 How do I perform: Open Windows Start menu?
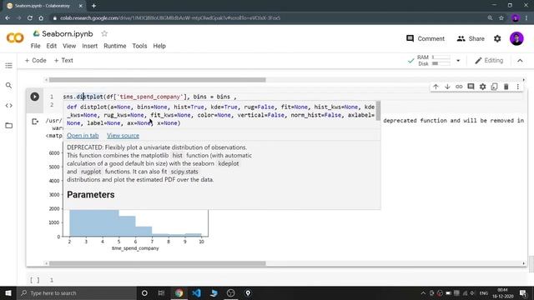pos(8,292)
